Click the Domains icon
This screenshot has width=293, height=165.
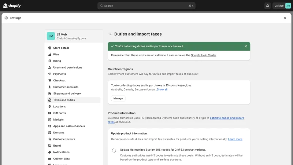(49, 133)
